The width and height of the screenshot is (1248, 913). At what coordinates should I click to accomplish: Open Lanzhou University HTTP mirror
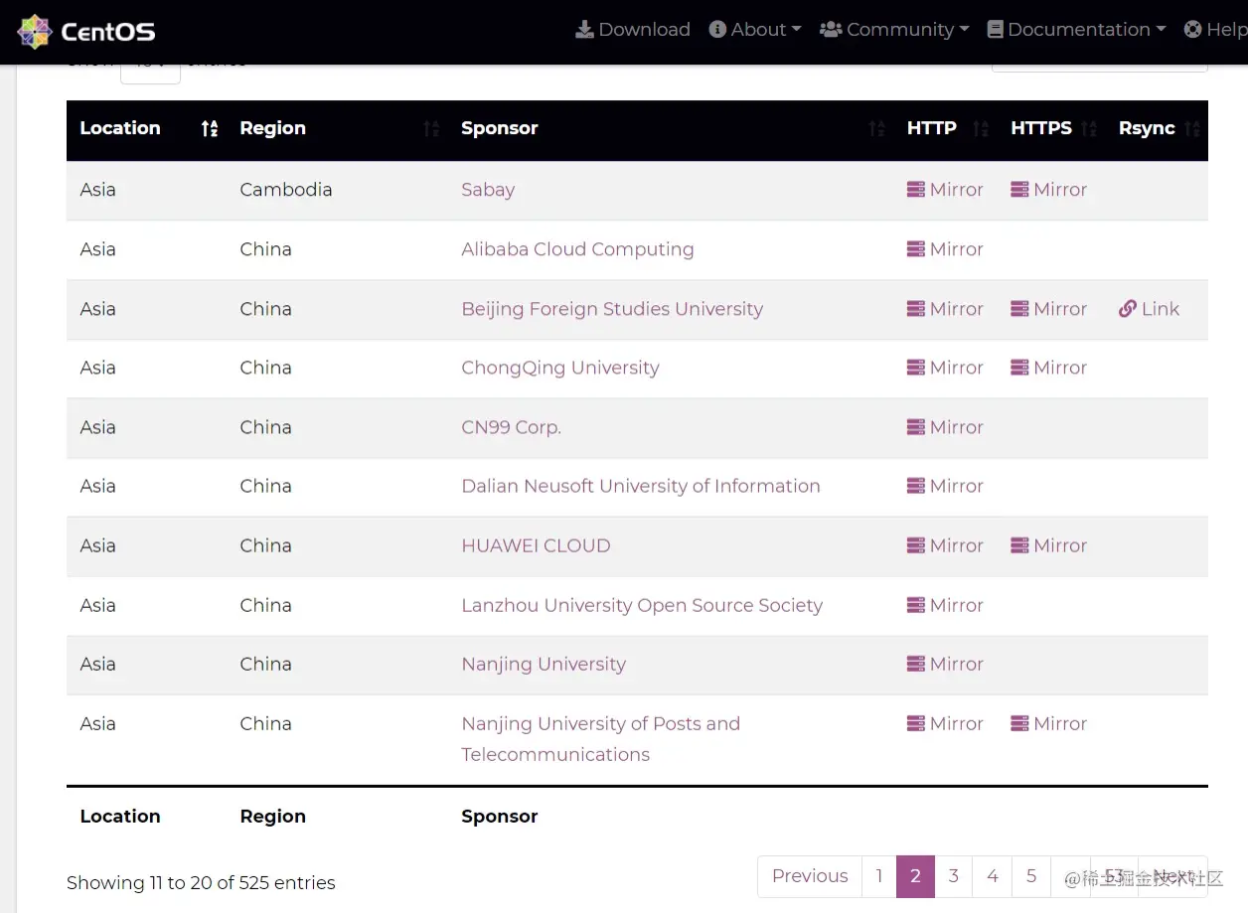tap(945, 605)
